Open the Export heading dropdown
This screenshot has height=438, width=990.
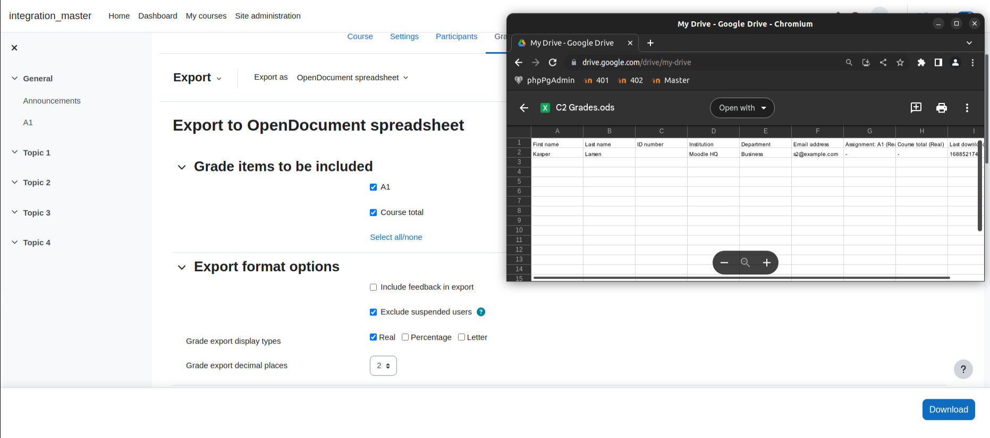click(197, 78)
